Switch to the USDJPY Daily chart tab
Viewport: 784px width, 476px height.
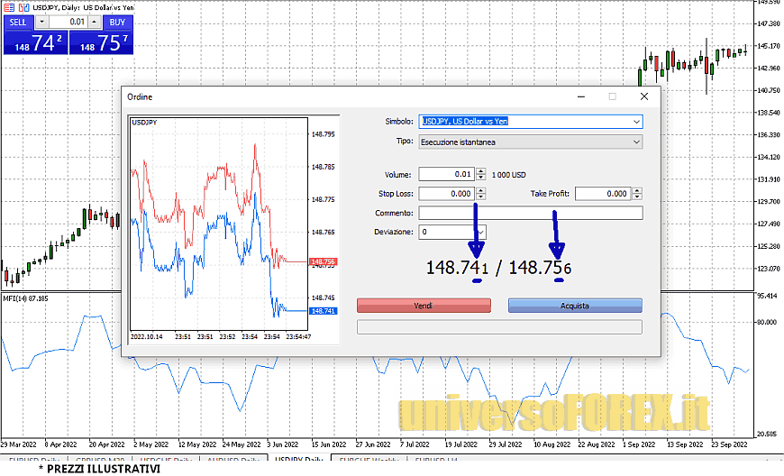click(298, 461)
